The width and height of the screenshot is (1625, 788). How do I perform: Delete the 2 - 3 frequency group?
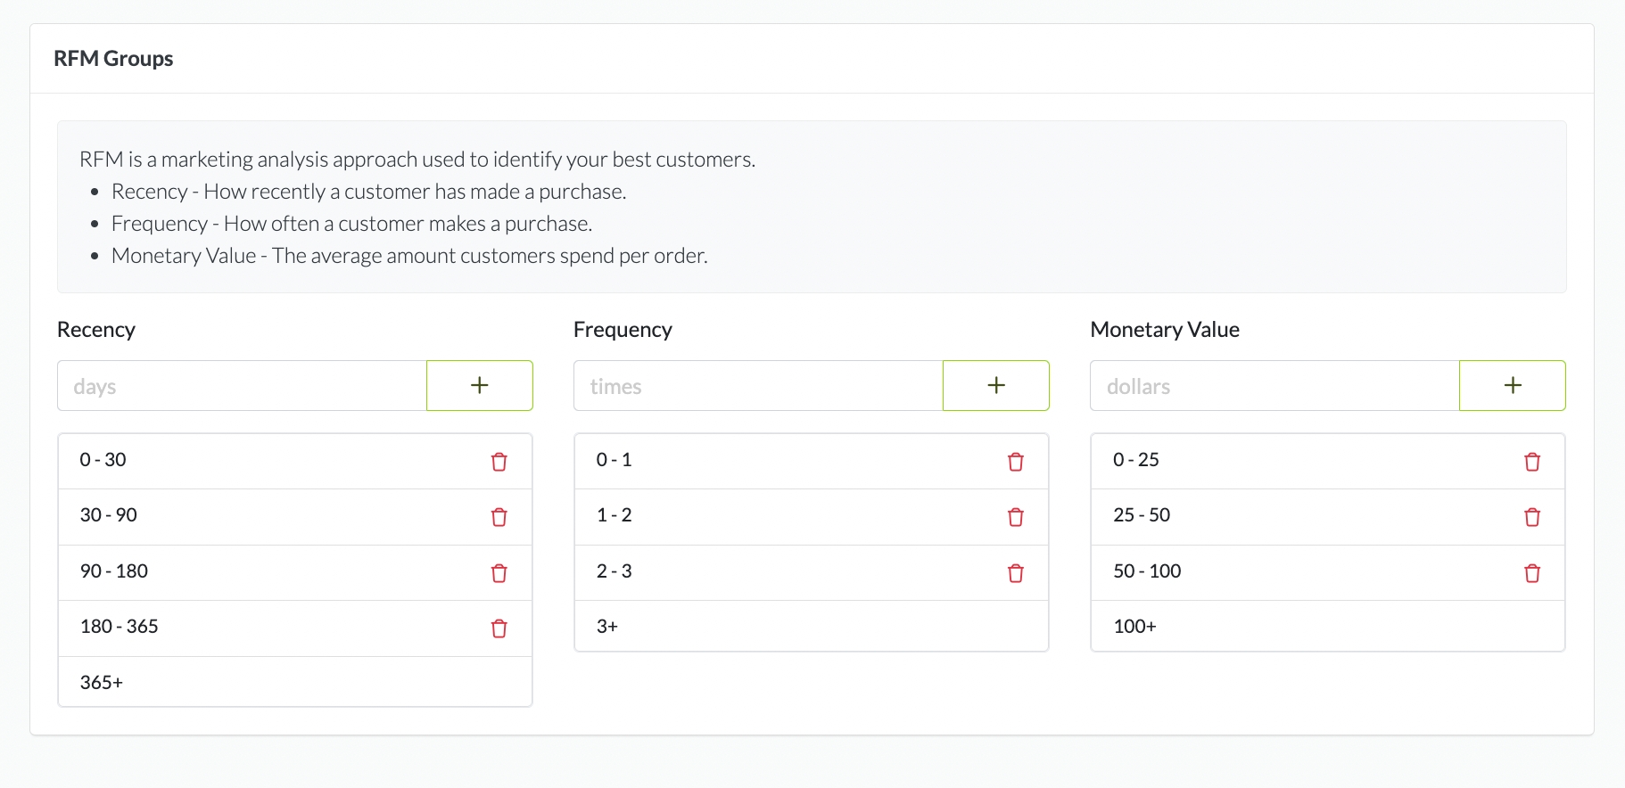click(1015, 573)
